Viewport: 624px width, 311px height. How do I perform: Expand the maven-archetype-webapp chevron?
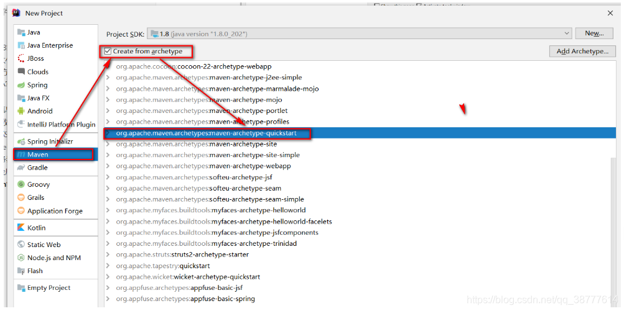(x=108, y=166)
